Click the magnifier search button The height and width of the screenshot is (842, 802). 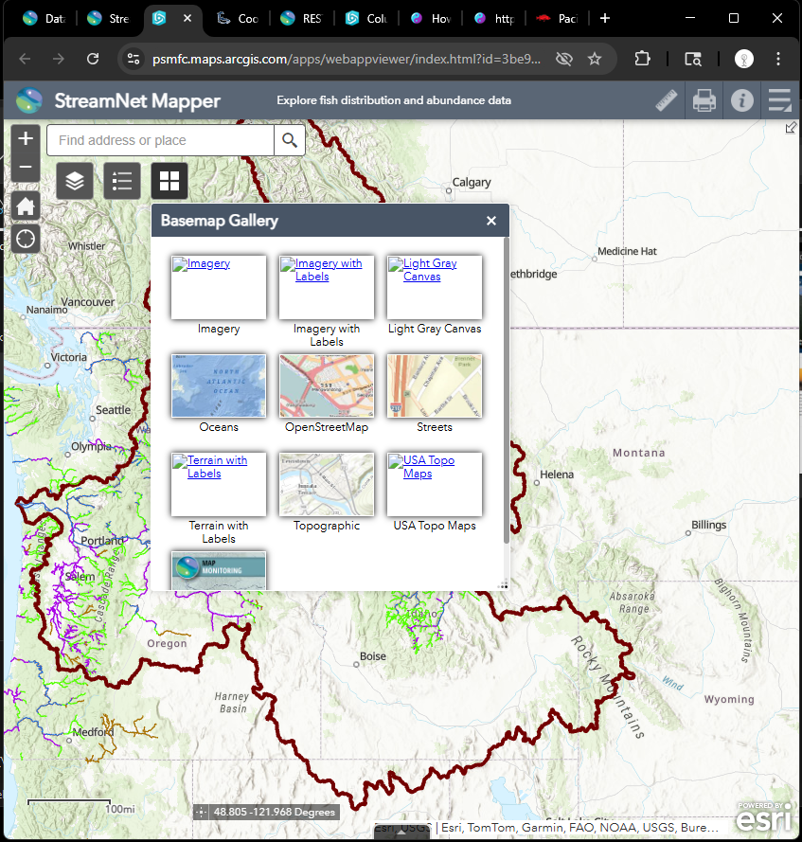(x=290, y=140)
